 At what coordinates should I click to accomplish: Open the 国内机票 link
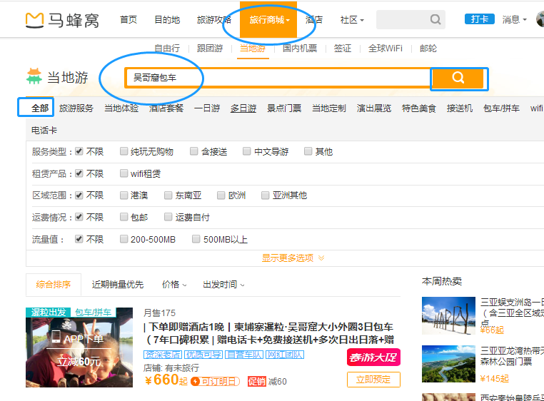301,49
